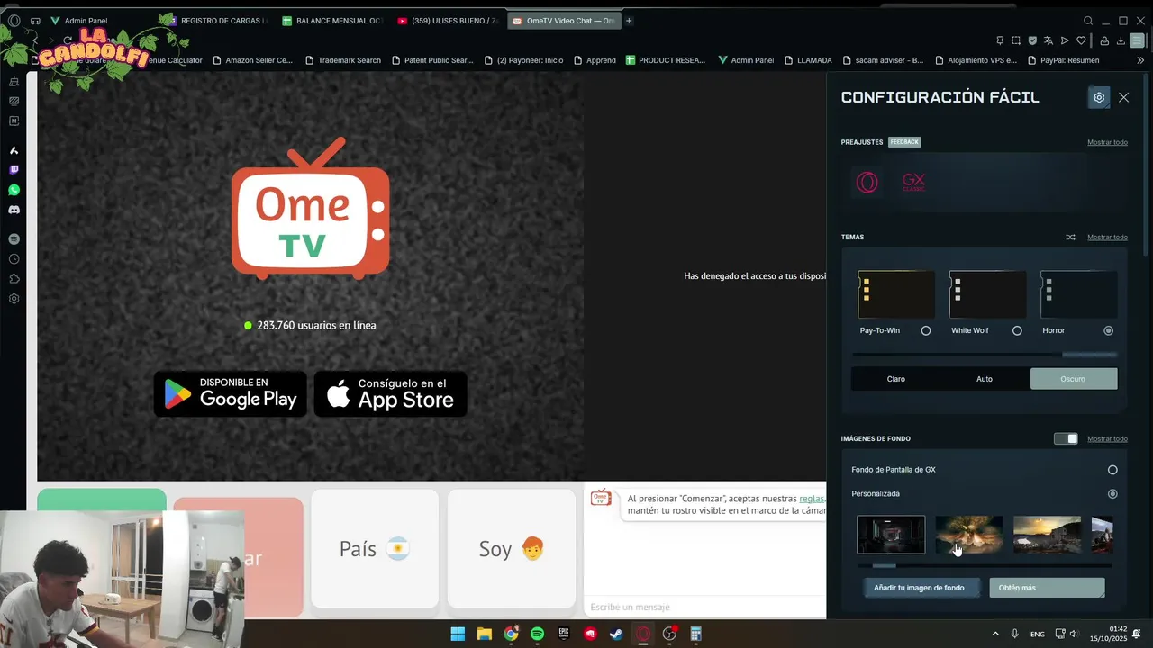Choose the dark room wallpaper thumbnail
1153x648 pixels.
tap(891, 535)
